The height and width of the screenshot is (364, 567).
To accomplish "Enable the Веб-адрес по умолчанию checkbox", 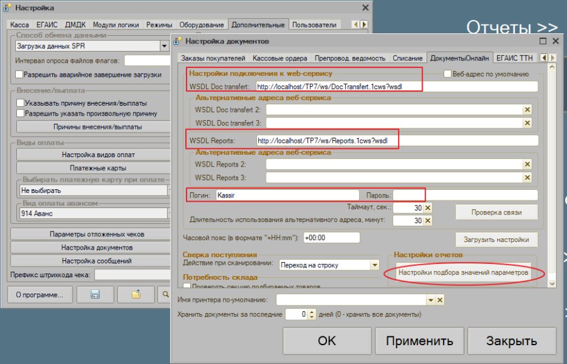I will coord(447,74).
